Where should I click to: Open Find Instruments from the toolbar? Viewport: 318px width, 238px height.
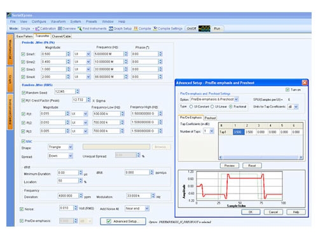point(92,29)
